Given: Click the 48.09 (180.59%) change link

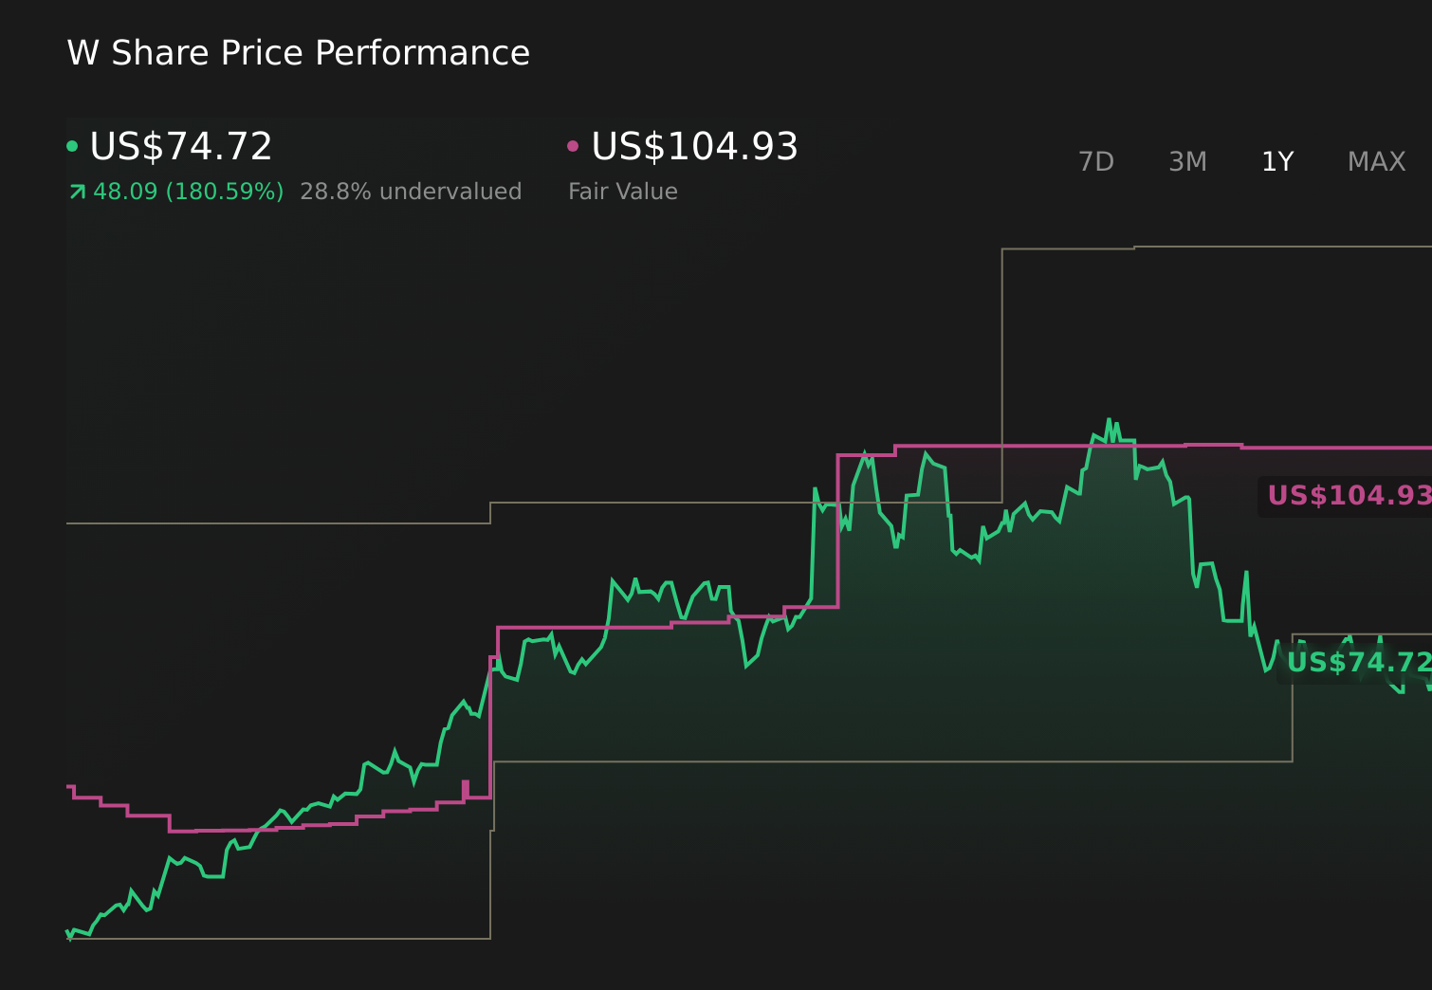Looking at the screenshot, I should click(x=188, y=191).
